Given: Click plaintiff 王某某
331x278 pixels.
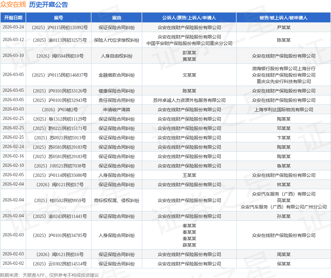Looking at the screenshot, I should [x=189, y=175].
